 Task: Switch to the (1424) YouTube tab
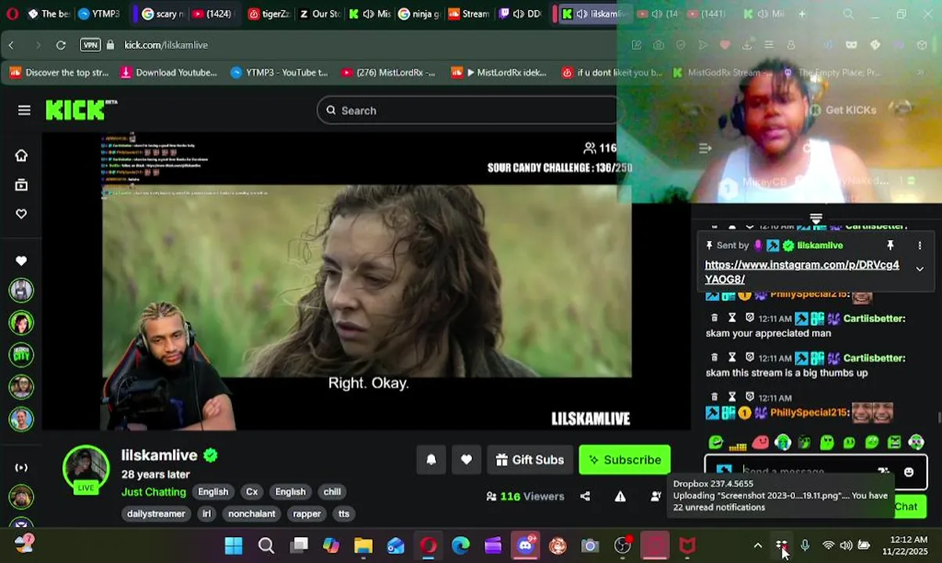tap(211, 14)
